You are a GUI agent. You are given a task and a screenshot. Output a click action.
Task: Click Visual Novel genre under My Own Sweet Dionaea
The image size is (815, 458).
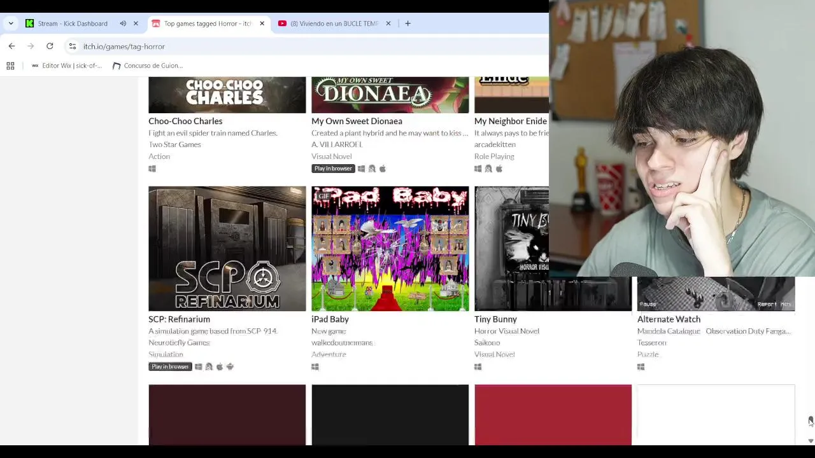point(331,156)
